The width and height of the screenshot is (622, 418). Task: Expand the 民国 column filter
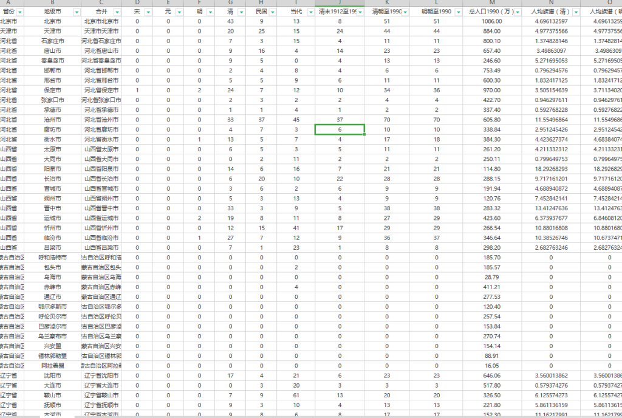click(273, 12)
